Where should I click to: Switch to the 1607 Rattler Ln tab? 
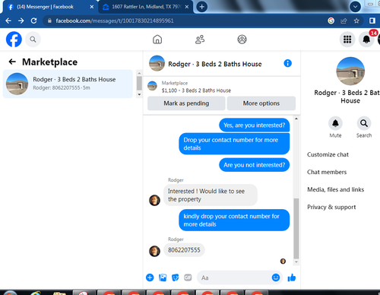[146, 7]
